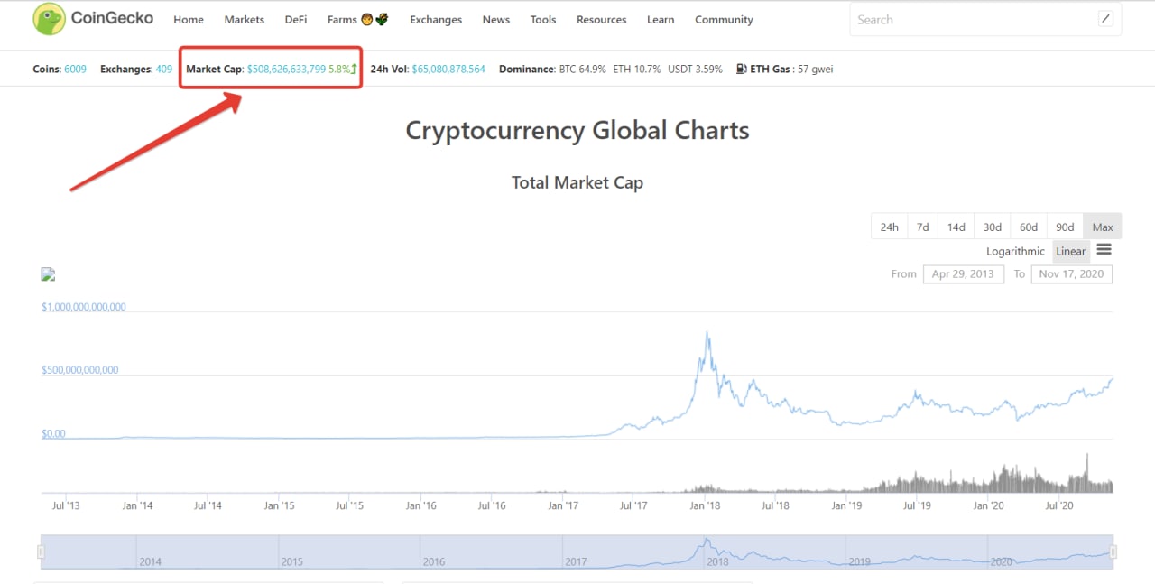The height and width of the screenshot is (584, 1155).
Task: Open the Markets menu
Action: coord(245,19)
